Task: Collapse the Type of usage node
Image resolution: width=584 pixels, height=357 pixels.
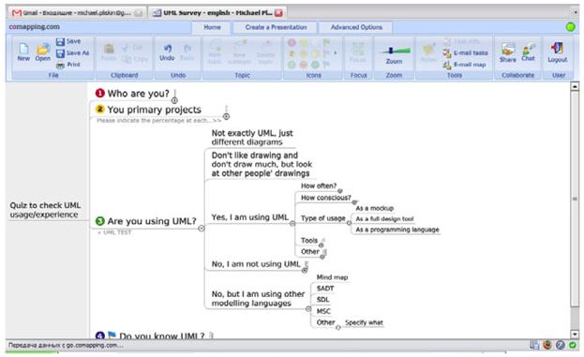Action: (x=349, y=223)
